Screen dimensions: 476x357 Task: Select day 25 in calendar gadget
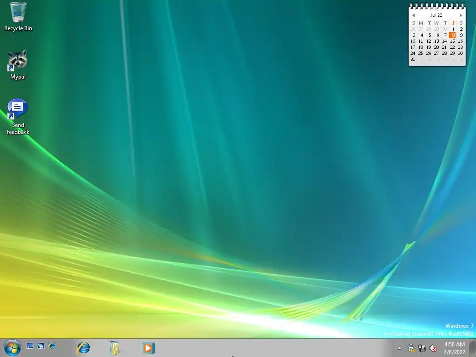(x=421, y=53)
